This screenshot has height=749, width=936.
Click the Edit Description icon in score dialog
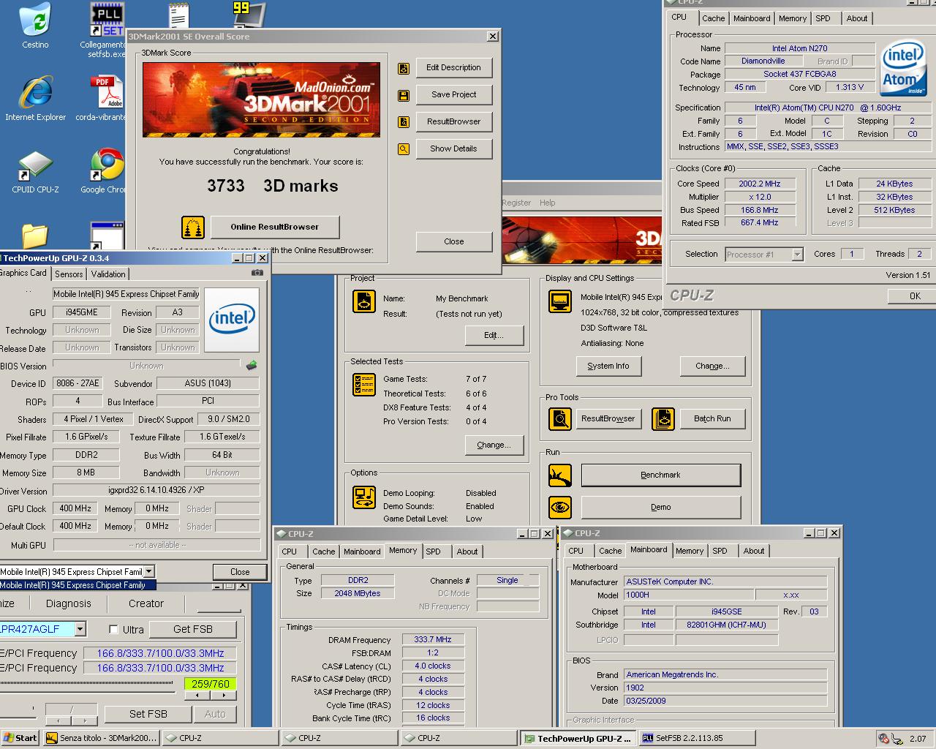(x=403, y=68)
